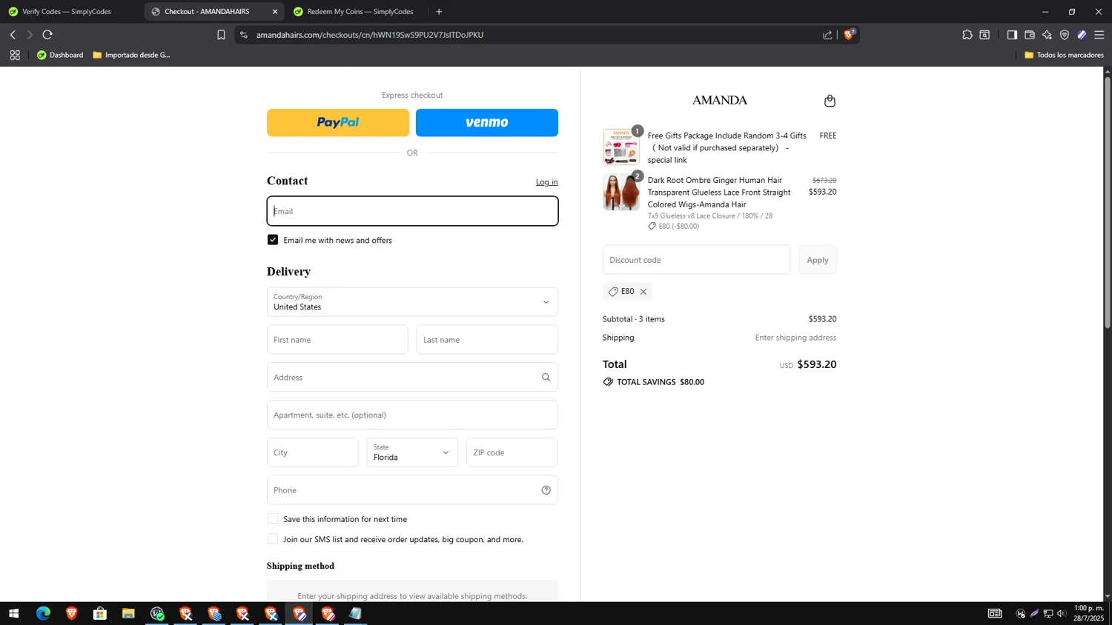1112x625 pixels.
Task: Pay with PayPal express checkout
Action: 338,123
